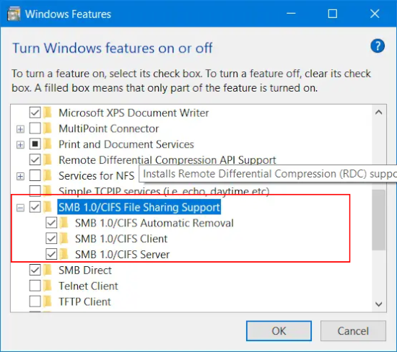
Task: Disable the SMB 1.0/CIFS Server checkbox
Action: (x=51, y=255)
